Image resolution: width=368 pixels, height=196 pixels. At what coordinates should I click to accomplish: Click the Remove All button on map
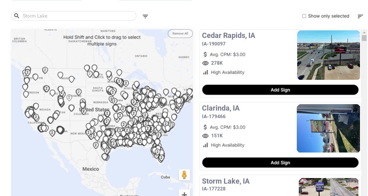coord(180,34)
